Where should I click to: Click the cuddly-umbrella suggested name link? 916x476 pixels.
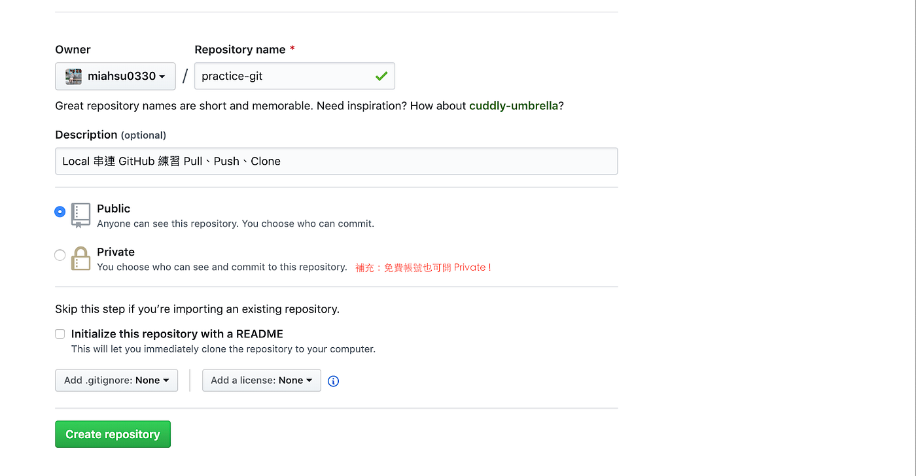coord(514,105)
